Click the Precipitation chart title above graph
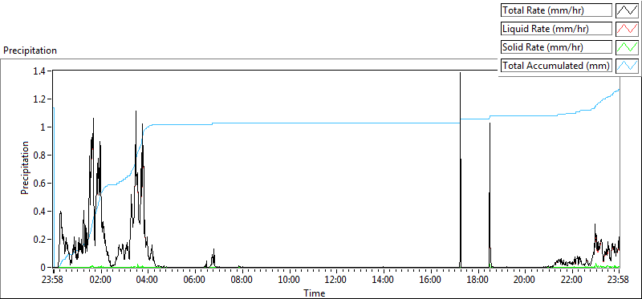This screenshot has width=642, height=299. coord(30,51)
